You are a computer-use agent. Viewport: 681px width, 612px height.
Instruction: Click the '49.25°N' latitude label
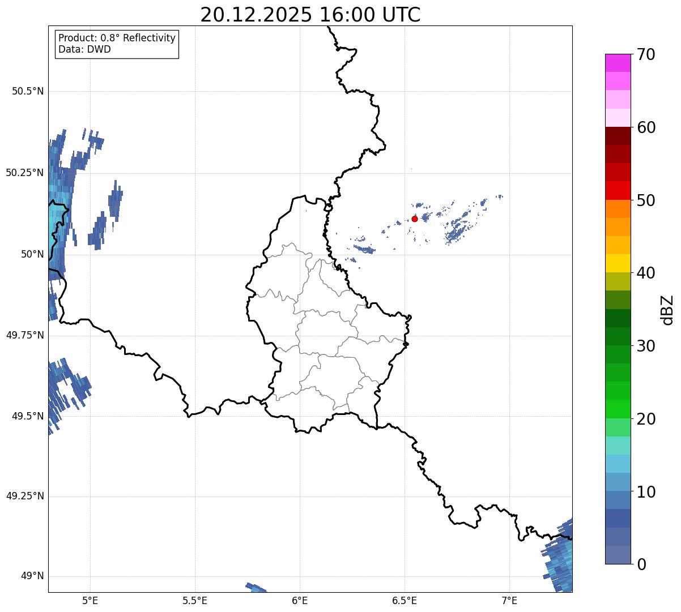[x=25, y=497]
